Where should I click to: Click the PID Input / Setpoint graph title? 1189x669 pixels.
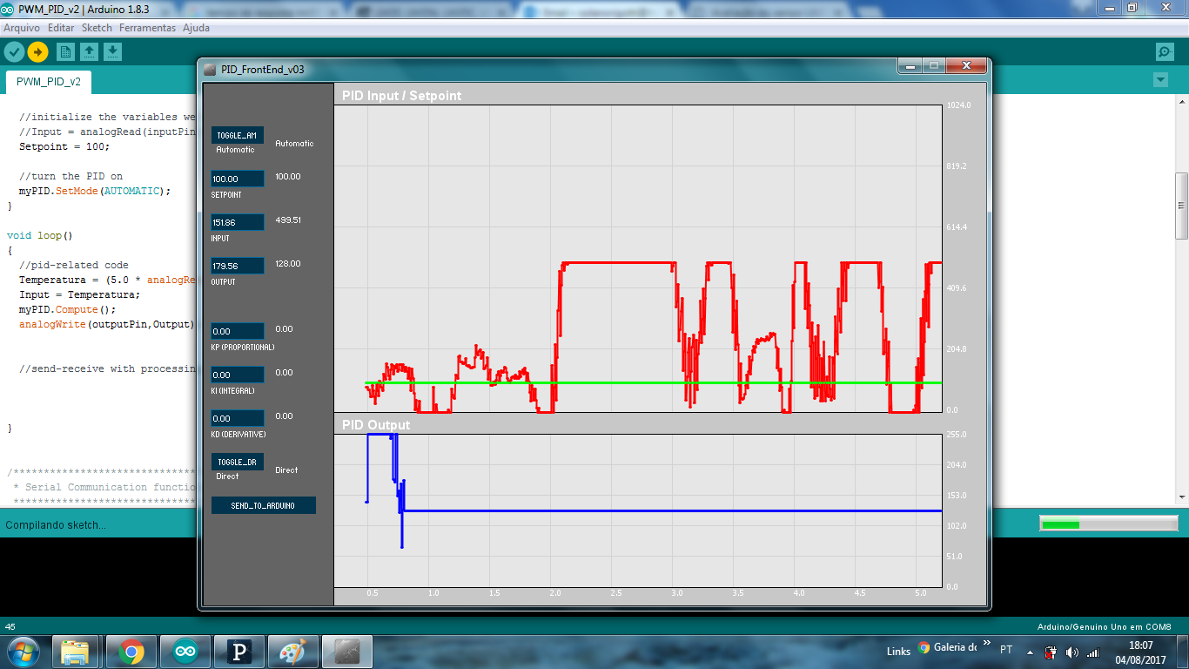pyautogui.click(x=401, y=95)
